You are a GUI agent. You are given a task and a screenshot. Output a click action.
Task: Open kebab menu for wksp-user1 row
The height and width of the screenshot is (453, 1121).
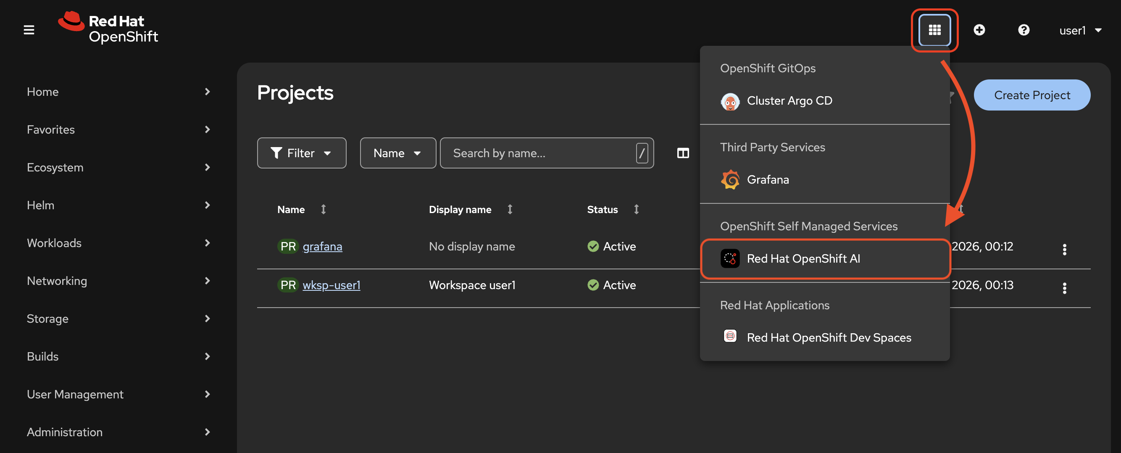[1064, 288]
